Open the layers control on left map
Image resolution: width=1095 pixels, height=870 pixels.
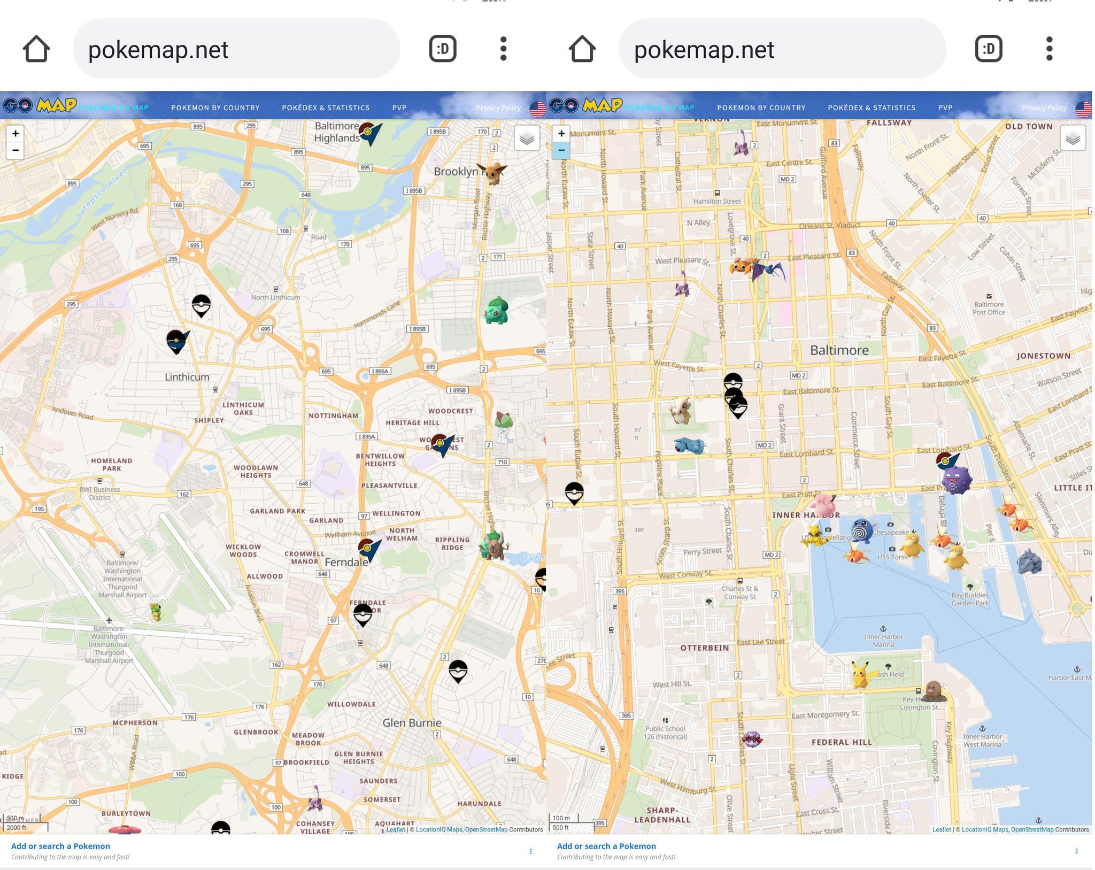point(527,138)
